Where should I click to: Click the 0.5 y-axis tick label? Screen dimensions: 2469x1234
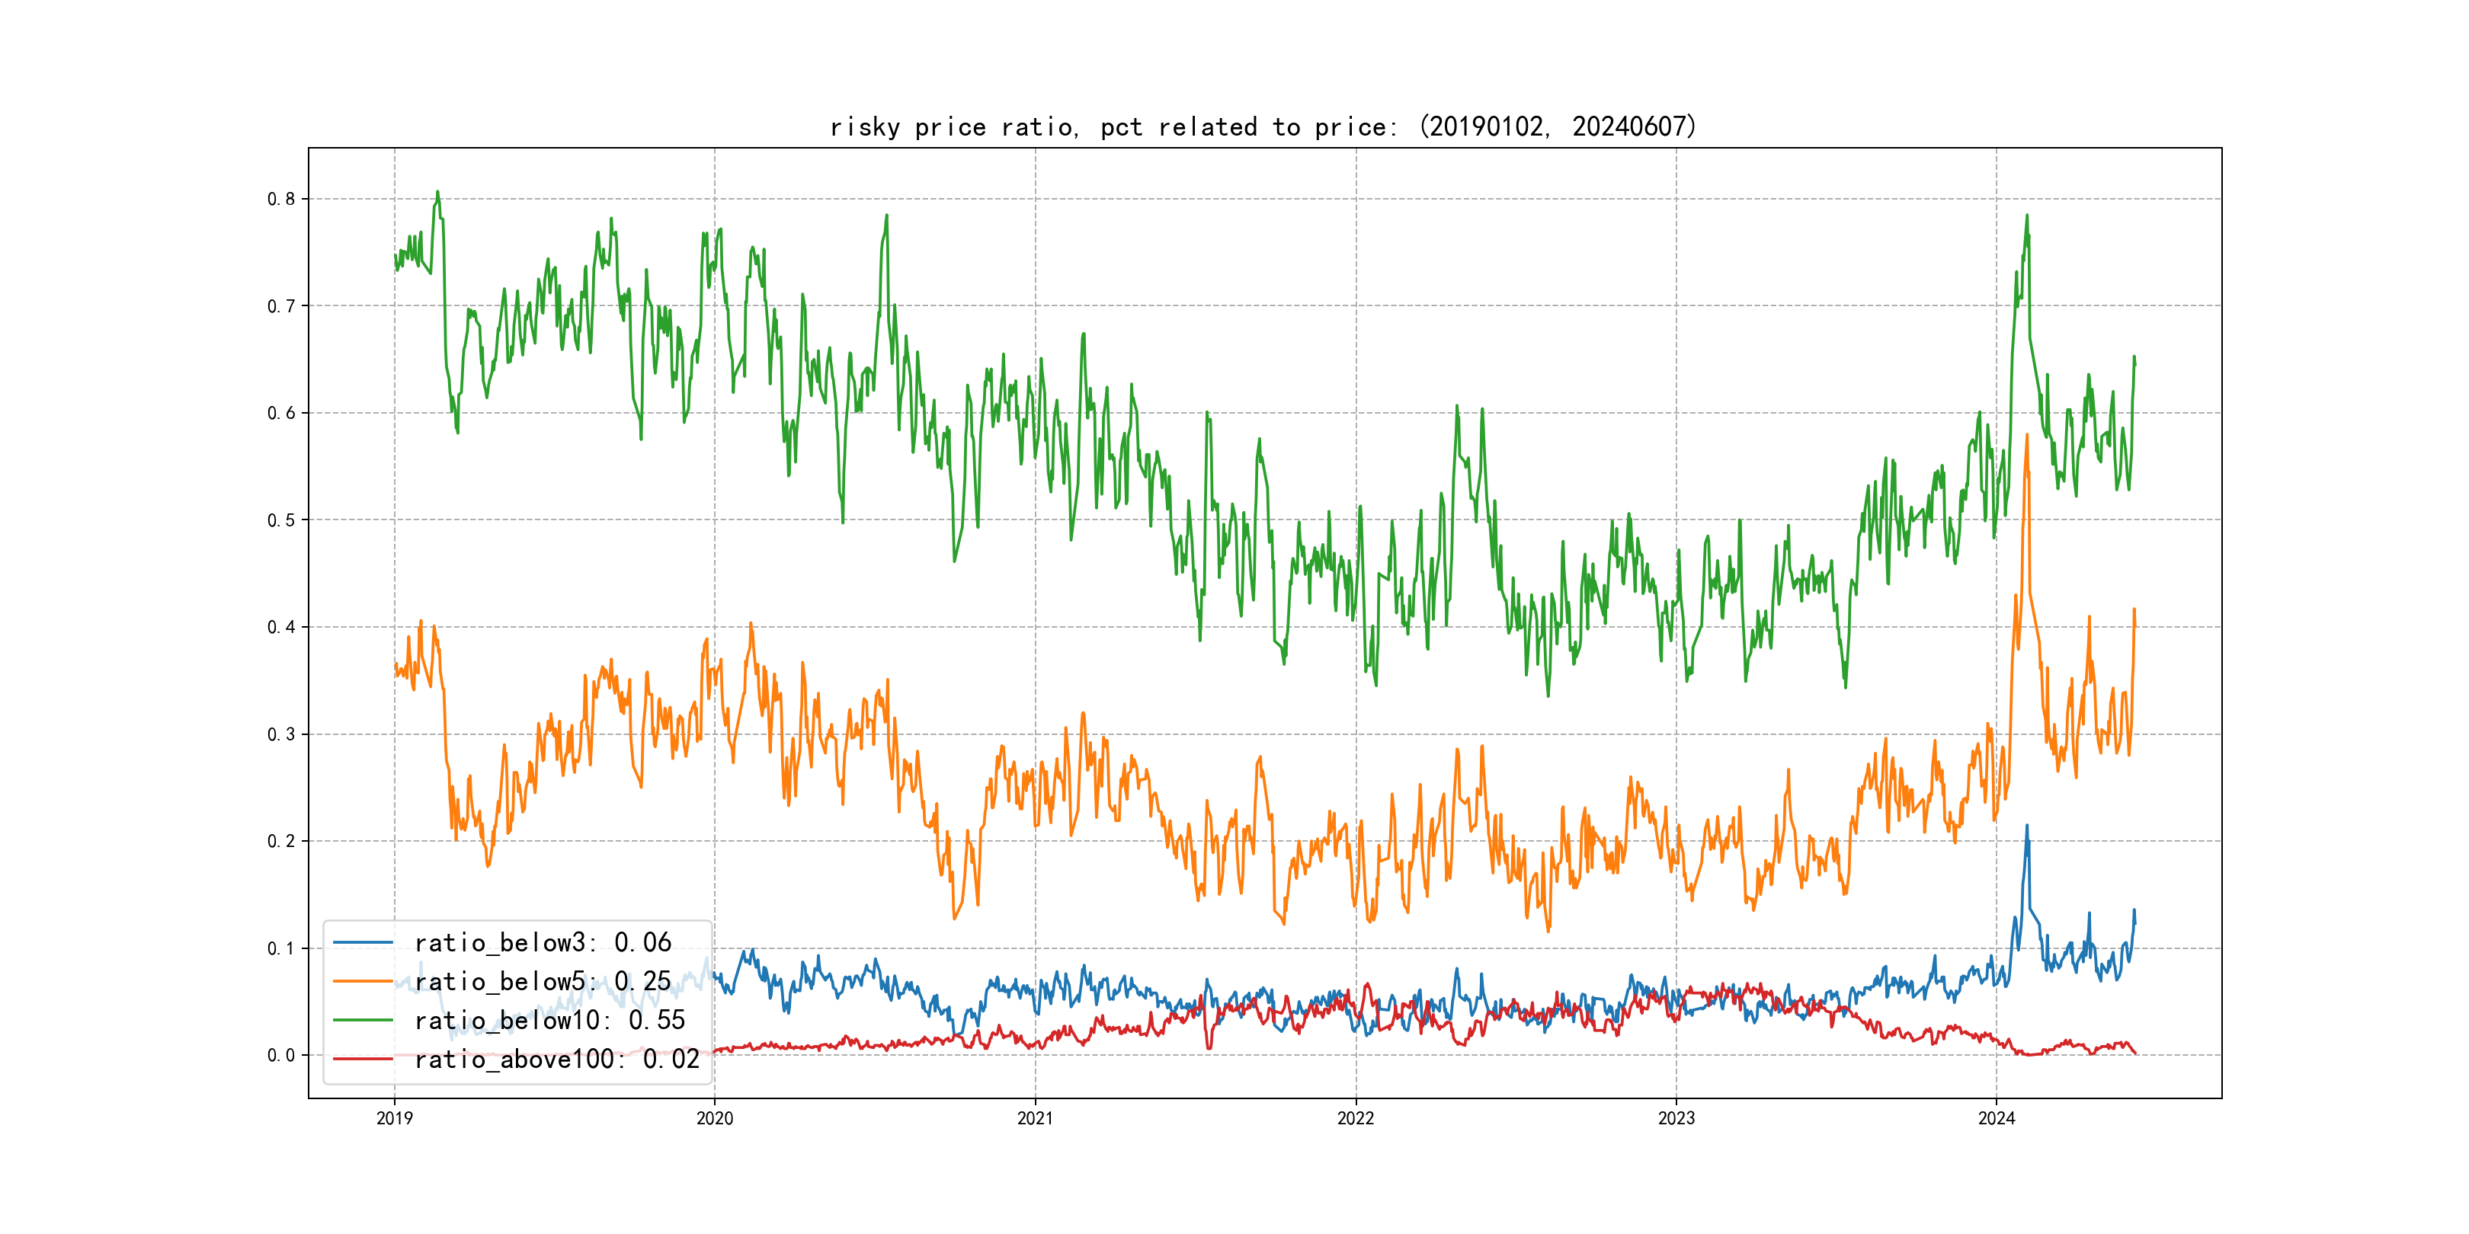(281, 520)
